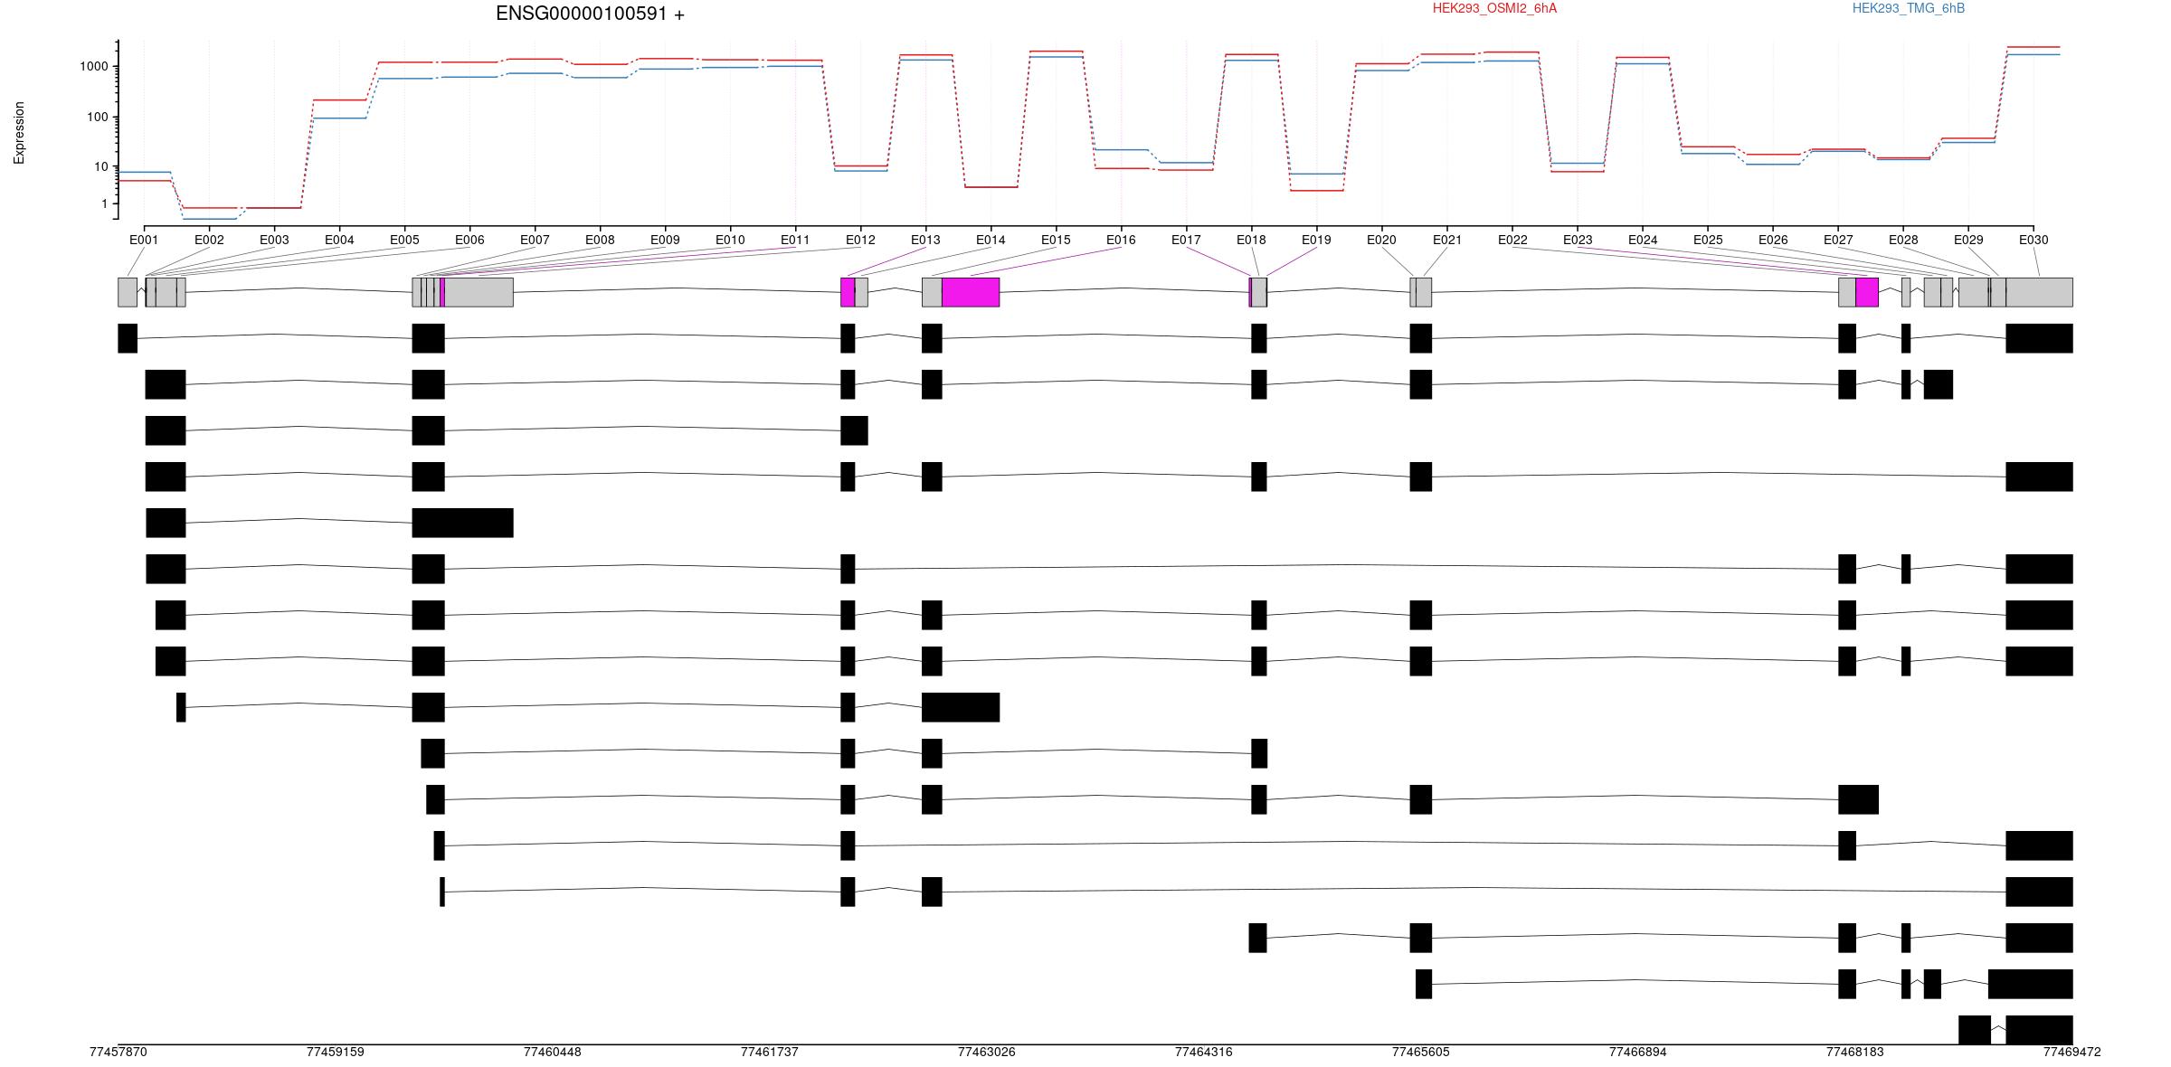
Task: Click exon label E020
Action: point(1381,240)
